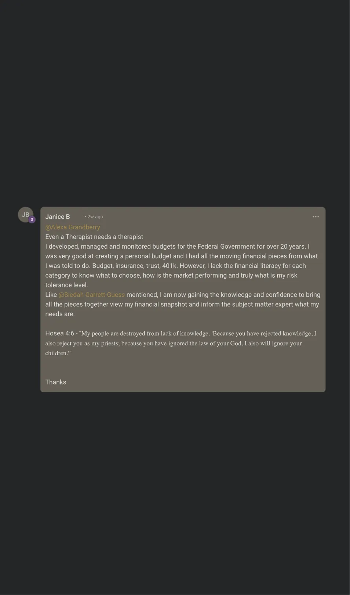Open Janice B's profile from her name
Screen dimensions: 350x595
pos(58,217)
